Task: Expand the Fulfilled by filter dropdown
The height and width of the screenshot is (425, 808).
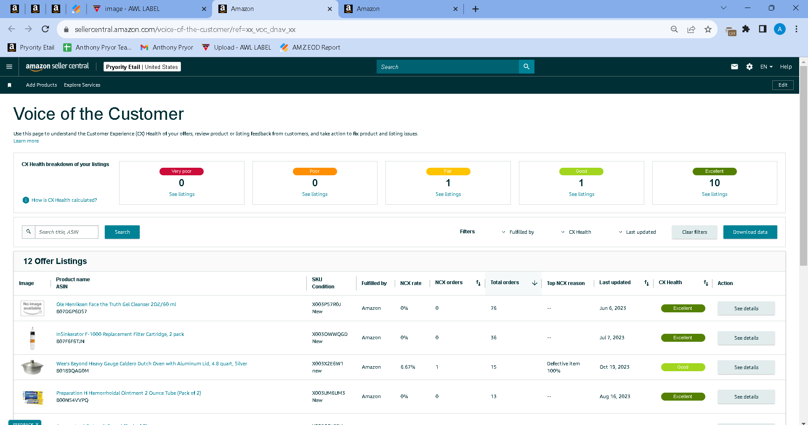Action: click(x=518, y=232)
